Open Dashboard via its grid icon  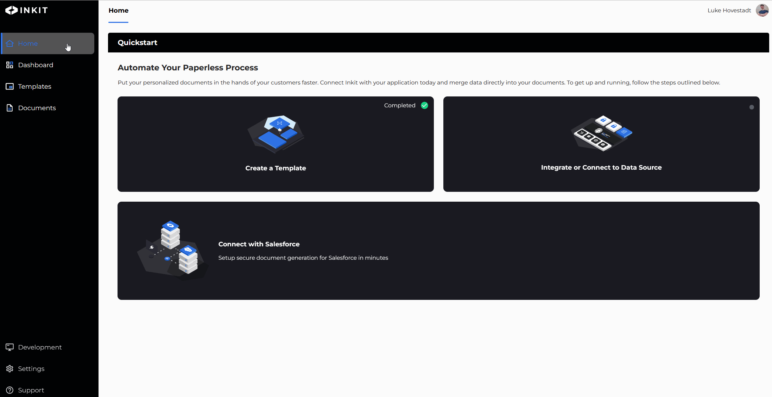pyautogui.click(x=10, y=65)
